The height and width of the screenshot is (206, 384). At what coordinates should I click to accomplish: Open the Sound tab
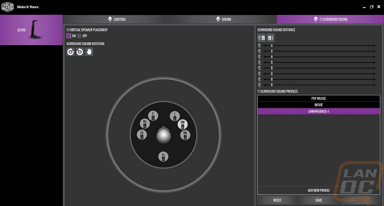coord(223,19)
